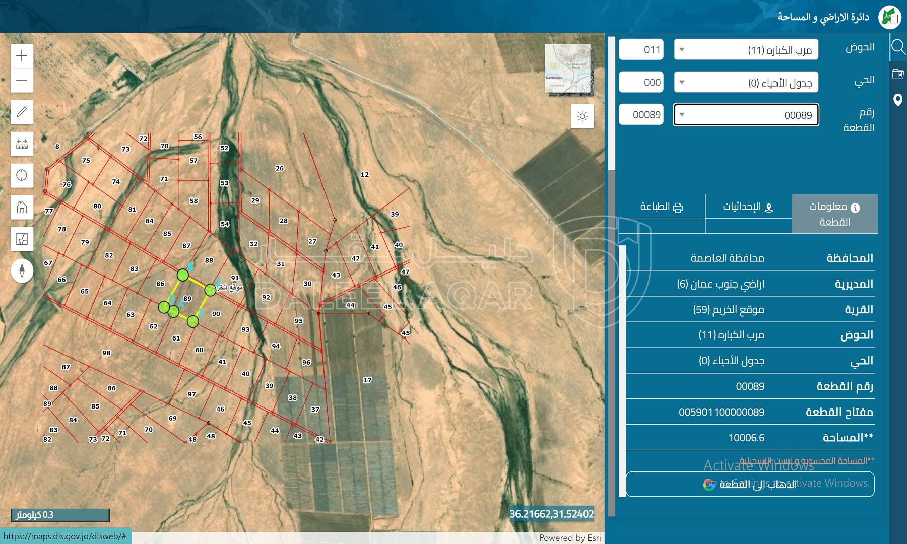Click the location pin sidebar icon
Image resolution: width=907 pixels, height=544 pixels.
coord(898,100)
